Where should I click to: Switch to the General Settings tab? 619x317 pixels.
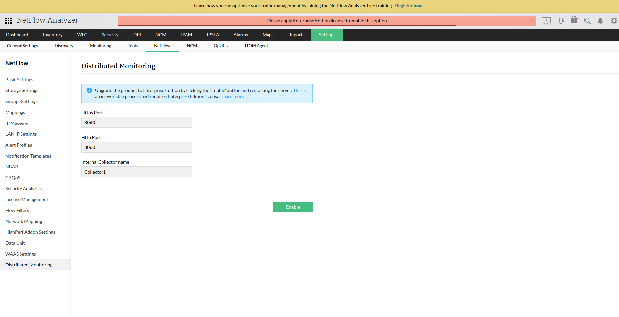[x=22, y=46]
